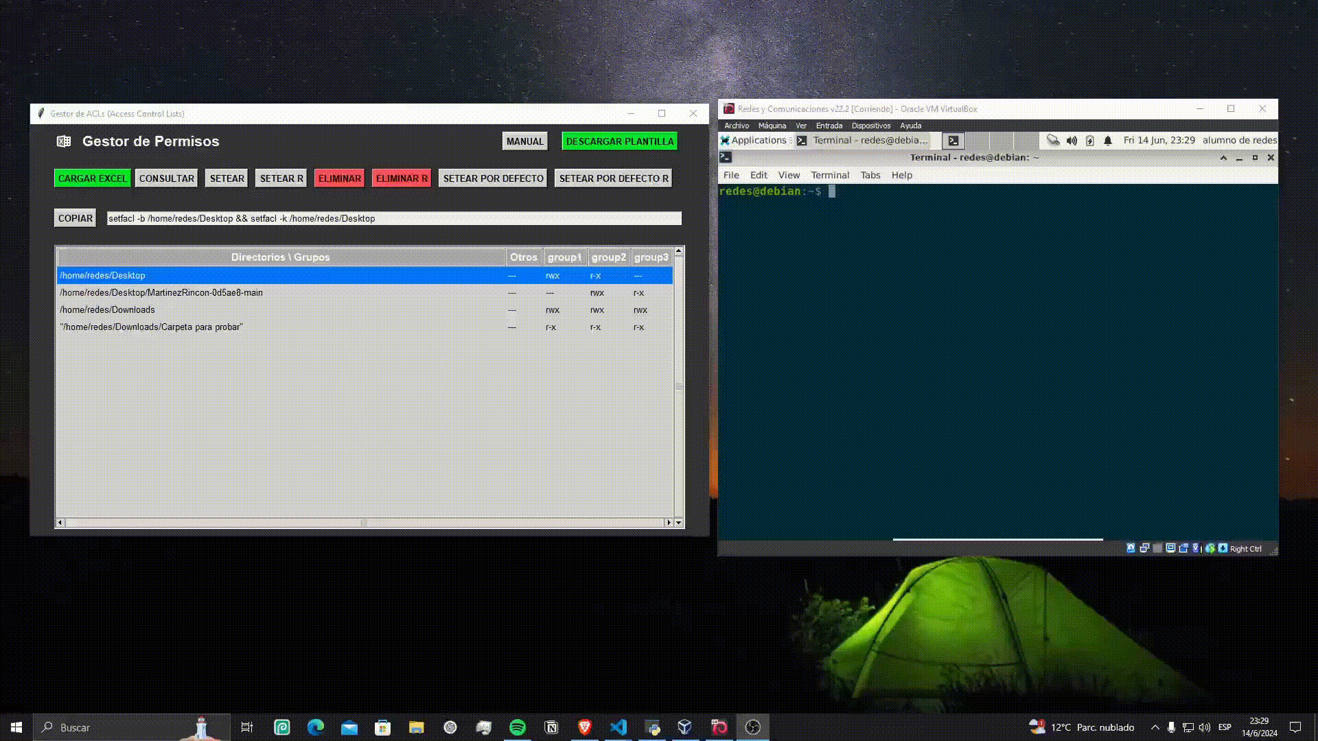Open the Tabs menu in terminal window
The image size is (1318, 741).
870,175
